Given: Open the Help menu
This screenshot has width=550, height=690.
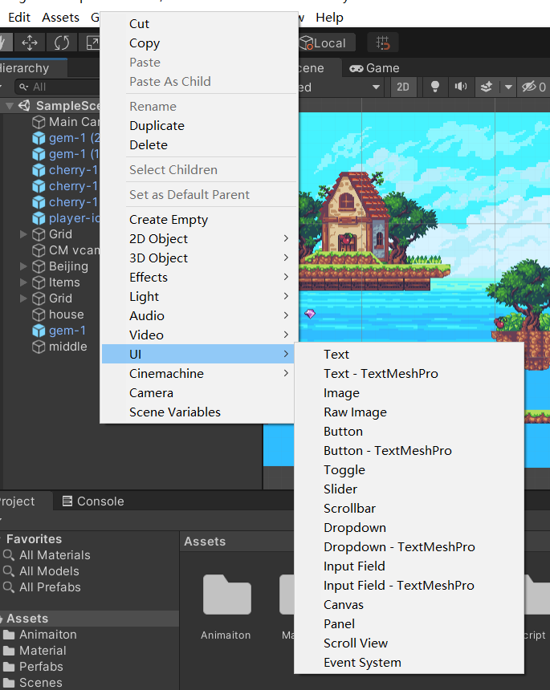Looking at the screenshot, I should click(329, 18).
